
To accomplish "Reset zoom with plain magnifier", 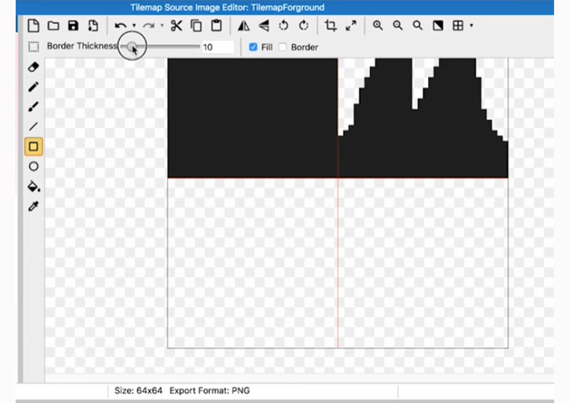I will click(x=418, y=26).
